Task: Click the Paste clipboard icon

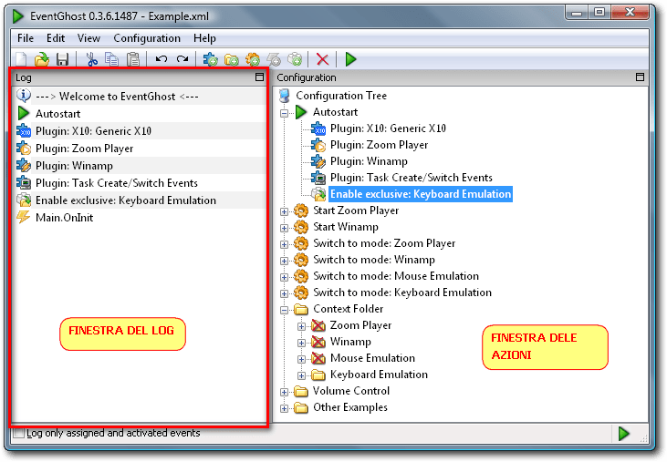Action: point(133,59)
